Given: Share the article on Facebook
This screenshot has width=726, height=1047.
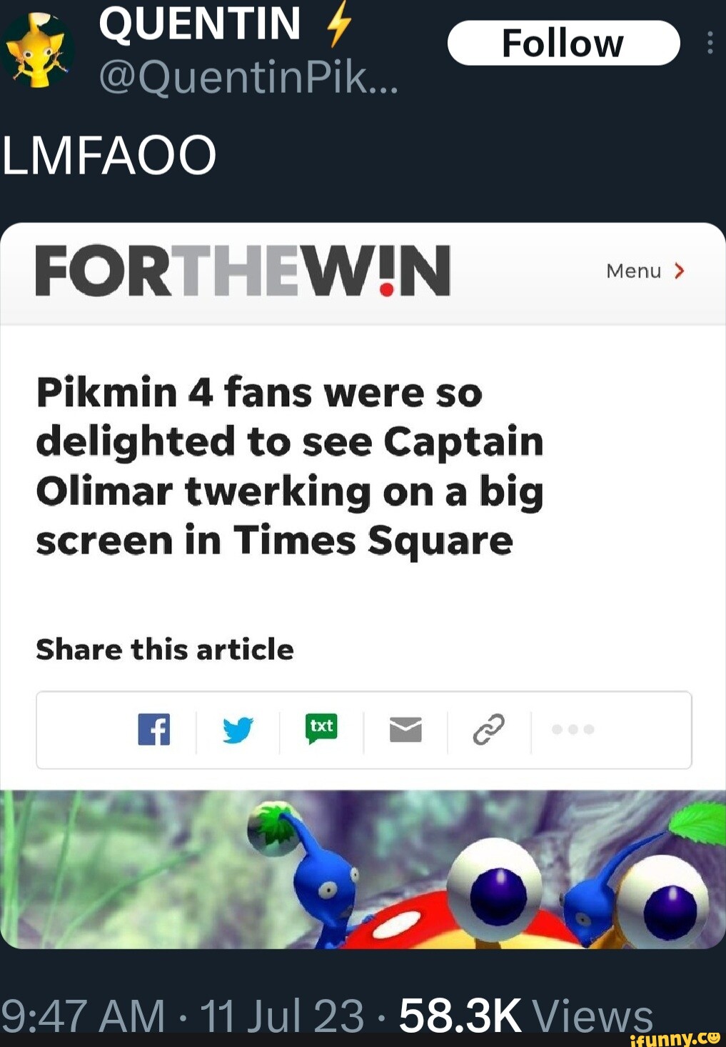Looking at the screenshot, I should [x=154, y=730].
